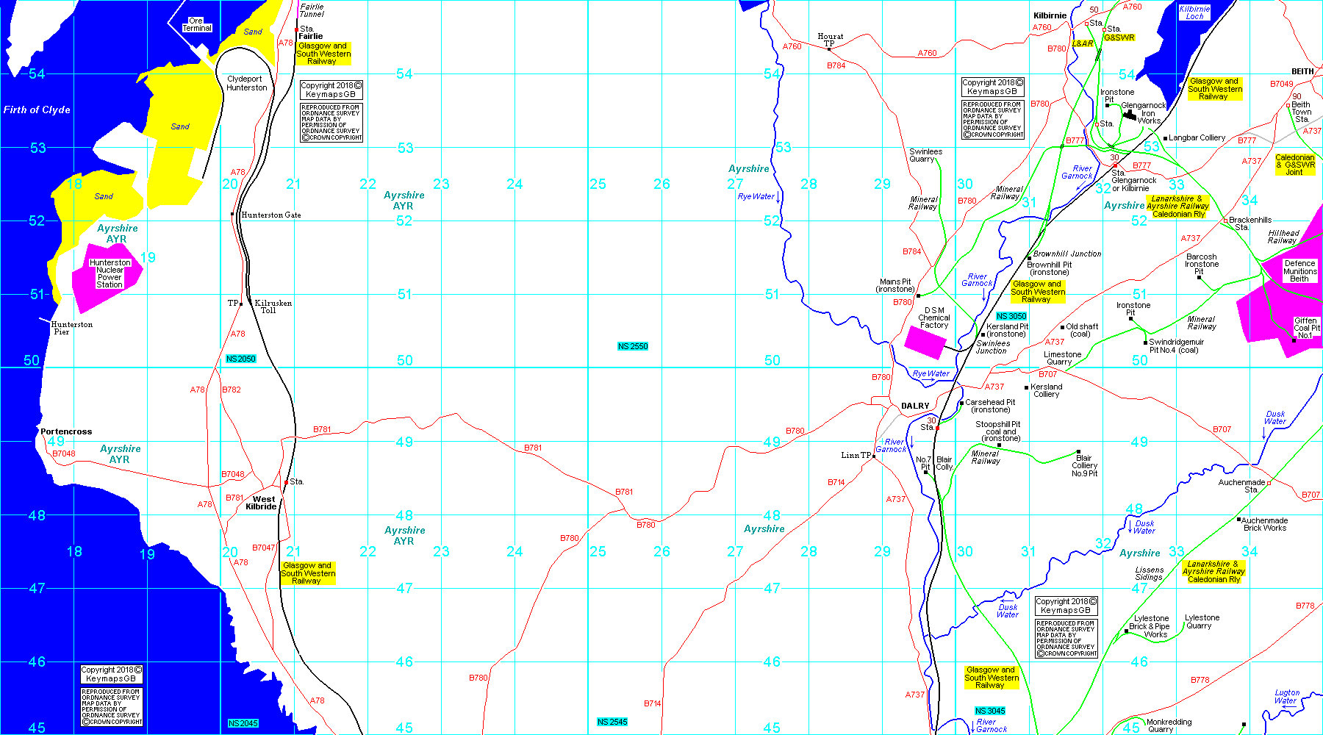Open the NS 2550 grid square link

pos(633,346)
